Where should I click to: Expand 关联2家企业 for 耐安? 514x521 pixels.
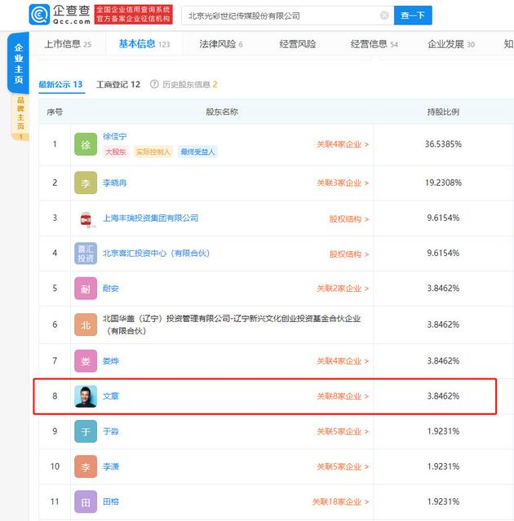pyautogui.click(x=343, y=289)
